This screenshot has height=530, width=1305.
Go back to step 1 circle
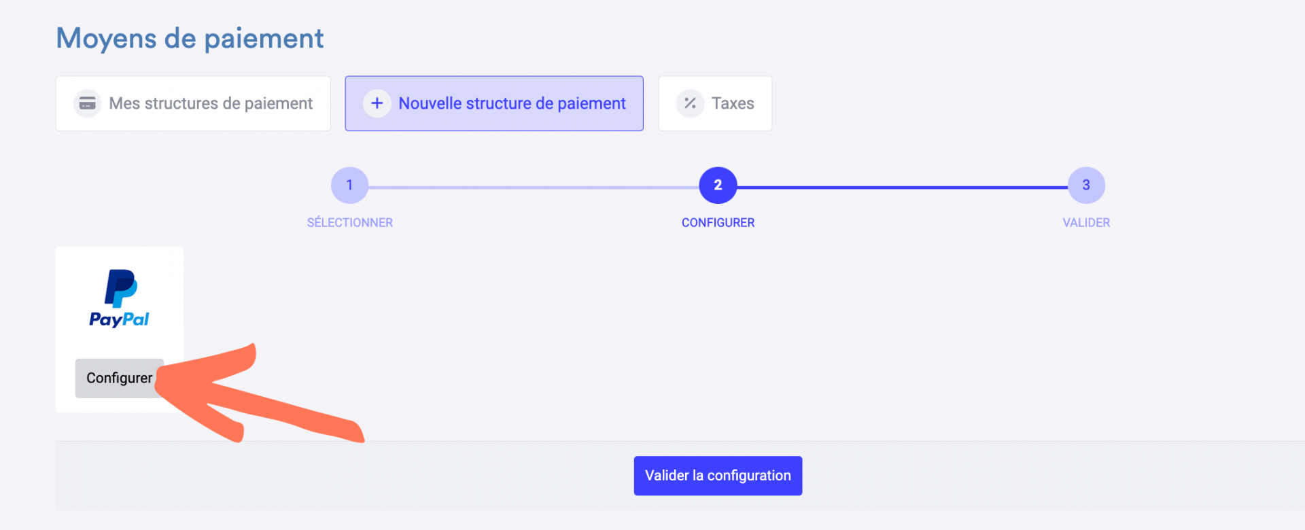[349, 185]
